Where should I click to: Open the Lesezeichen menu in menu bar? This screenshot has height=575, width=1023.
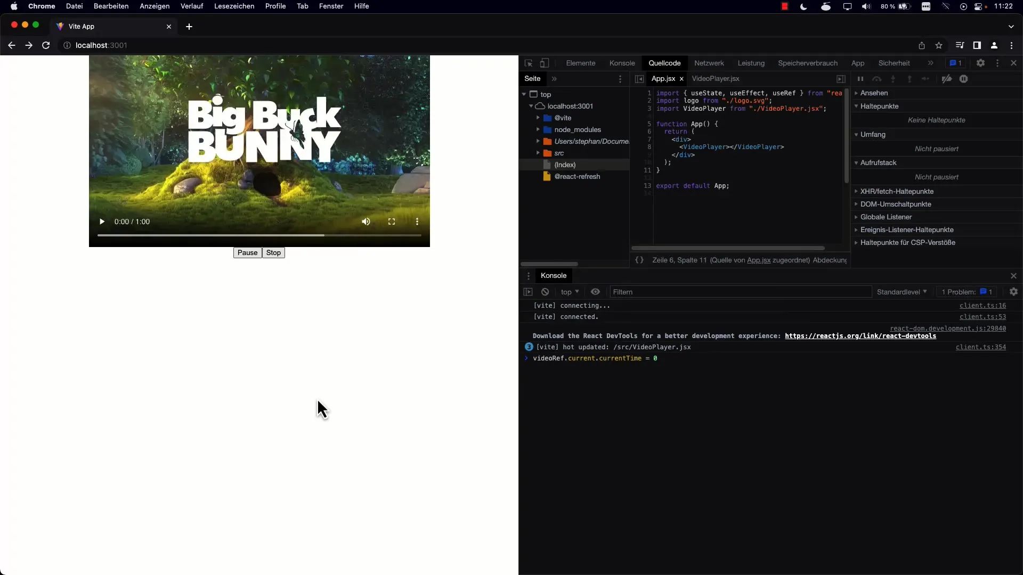[x=234, y=6]
